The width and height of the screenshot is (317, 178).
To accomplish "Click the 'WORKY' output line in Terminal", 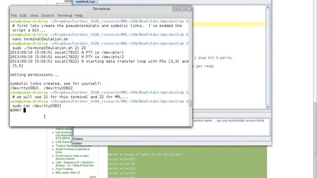I will coord(16,110).
